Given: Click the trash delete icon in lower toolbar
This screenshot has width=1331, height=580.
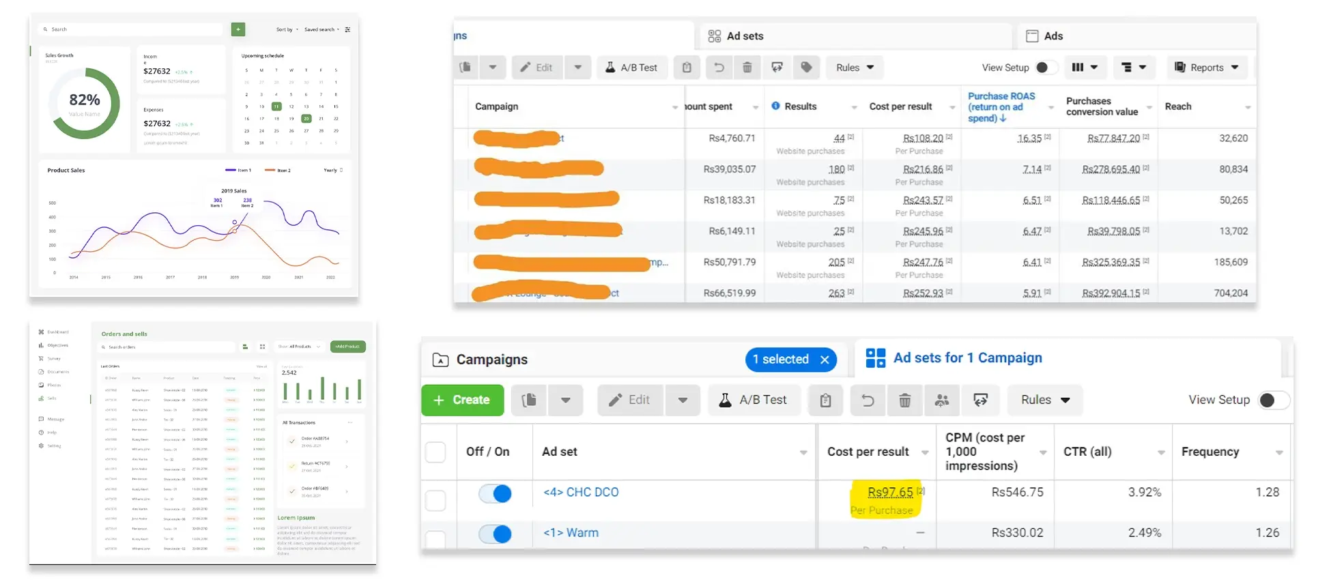Looking at the screenshot, I should [904, 401].
